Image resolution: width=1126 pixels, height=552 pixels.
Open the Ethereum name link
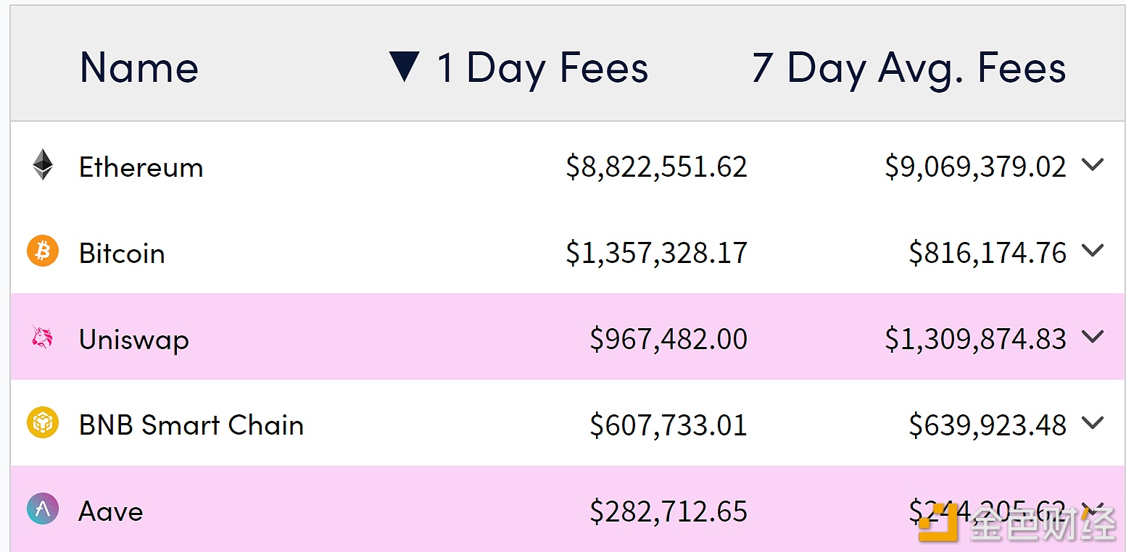(141, 167)
